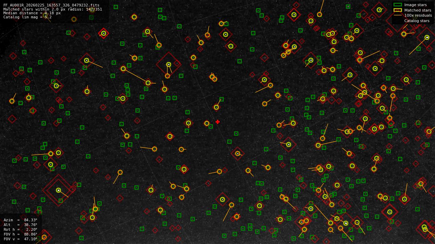Select the FITS file name text

[51, 5]
